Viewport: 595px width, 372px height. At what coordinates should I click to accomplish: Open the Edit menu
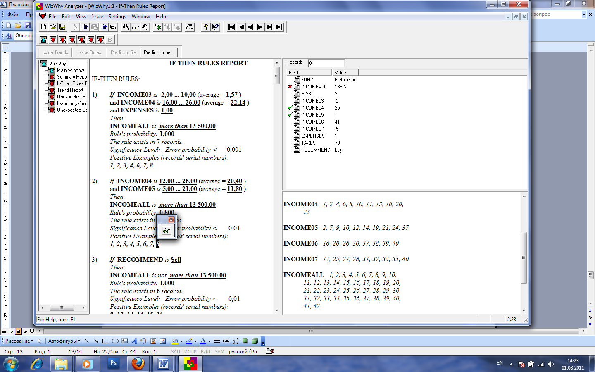pos(66,17)
